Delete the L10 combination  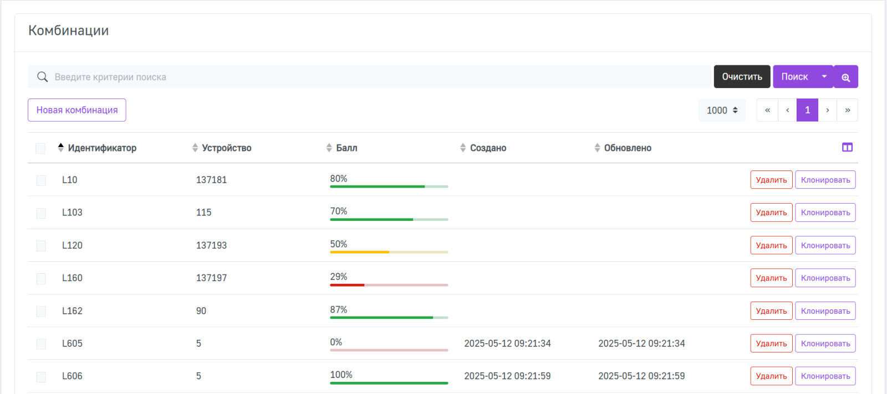[x=771, y=180]
